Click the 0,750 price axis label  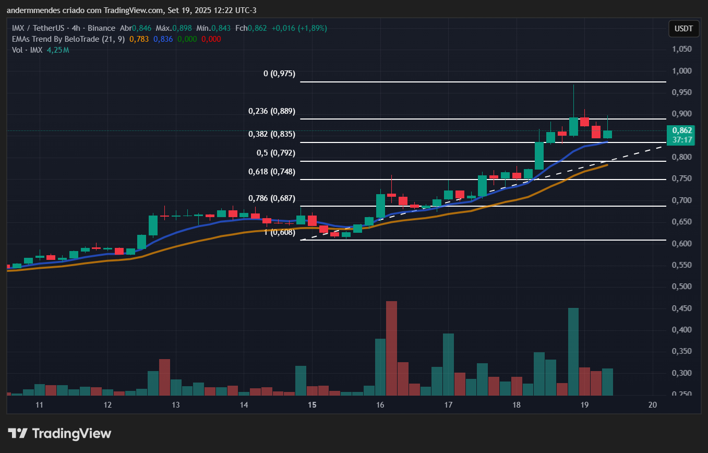click(682, 178)
